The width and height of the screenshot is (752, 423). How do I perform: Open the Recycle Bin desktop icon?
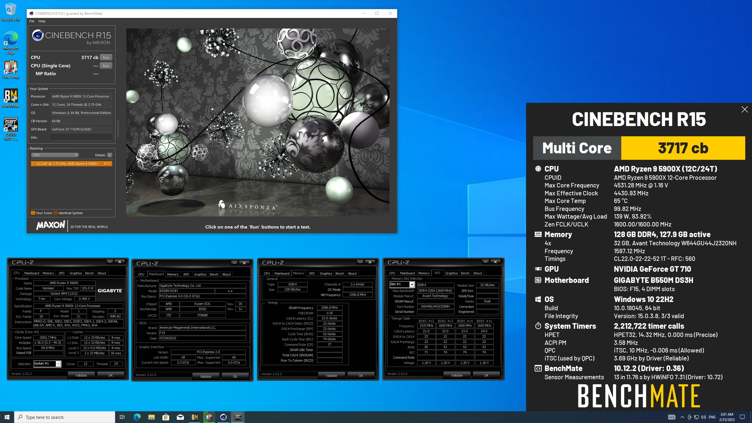coord(11,12)
